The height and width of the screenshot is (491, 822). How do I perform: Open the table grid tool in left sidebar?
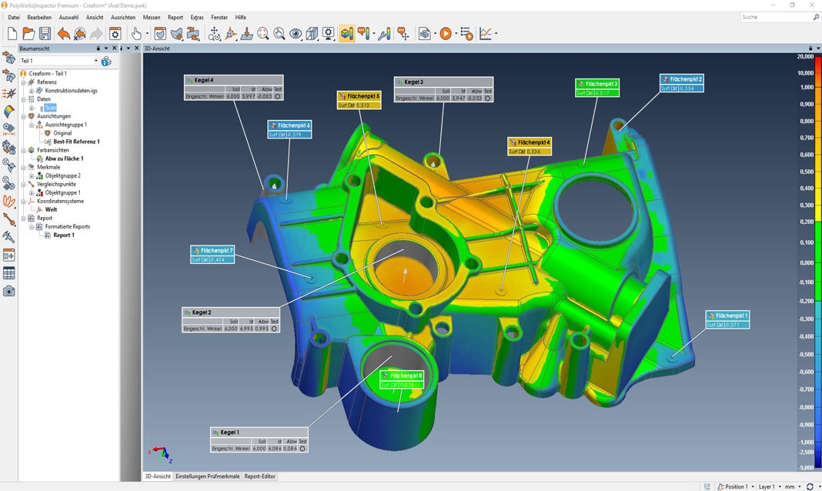tap(9, 273)
